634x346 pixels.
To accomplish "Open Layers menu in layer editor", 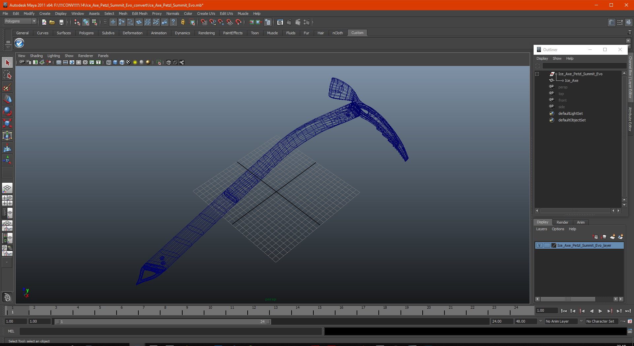I will (x=541, y=229).
